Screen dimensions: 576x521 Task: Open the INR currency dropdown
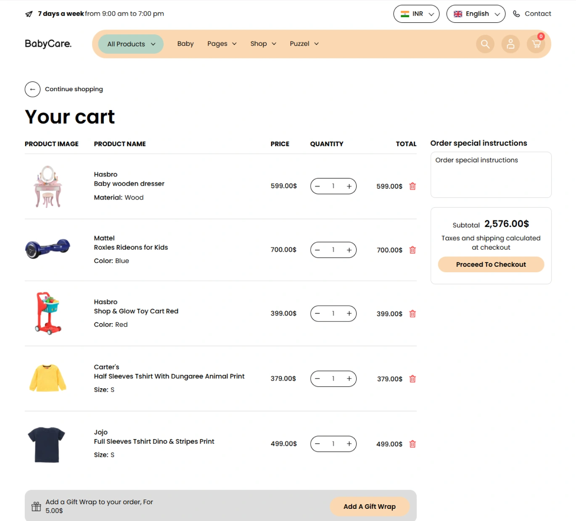pos(416,14)
